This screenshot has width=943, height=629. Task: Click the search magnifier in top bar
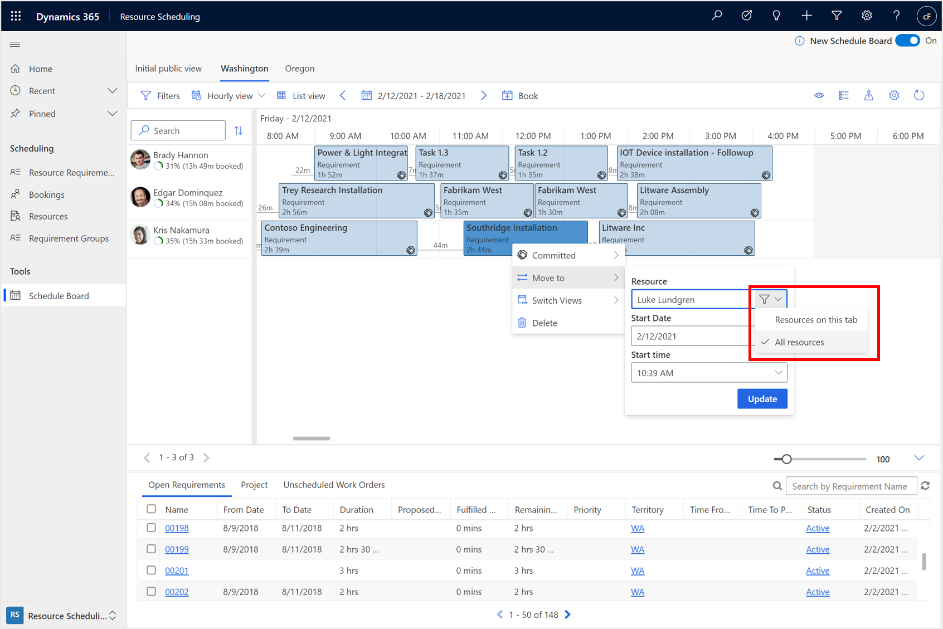click(x=717, y=16)
